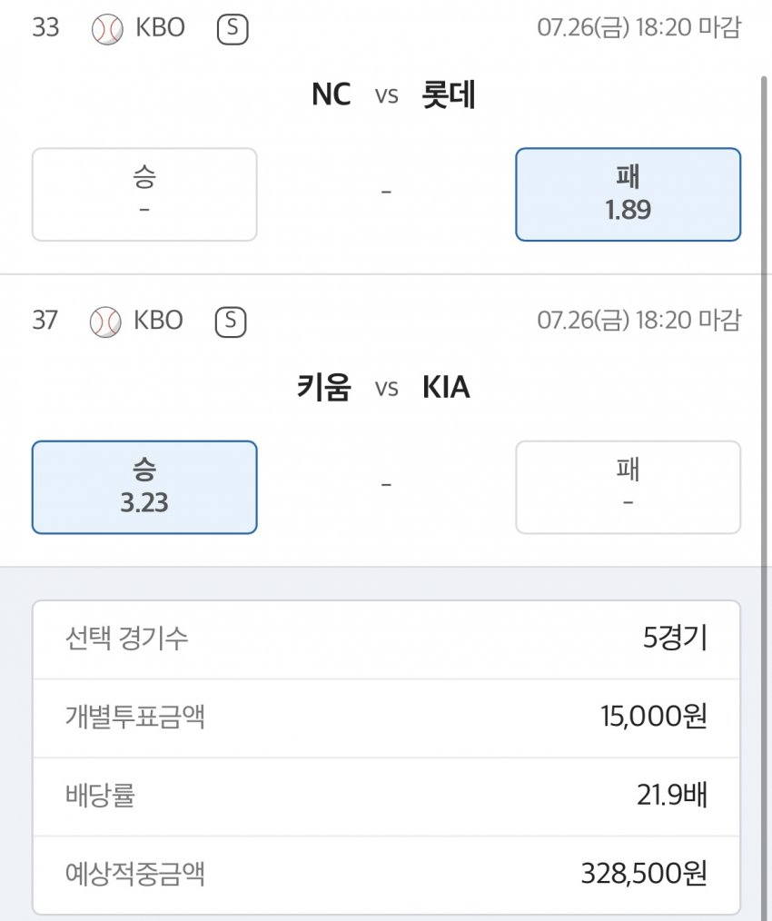
Task: Click the S badge on match 33
Action: click(x=233, y=30)
